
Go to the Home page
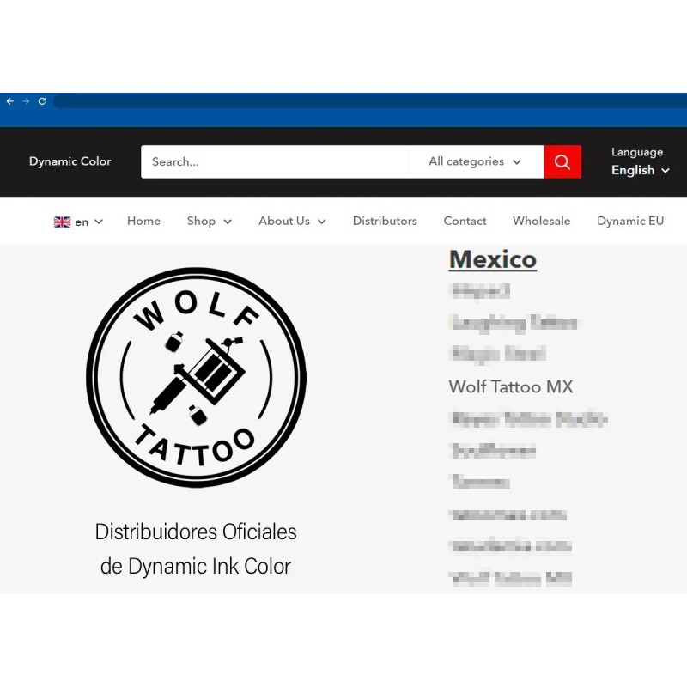143,221
